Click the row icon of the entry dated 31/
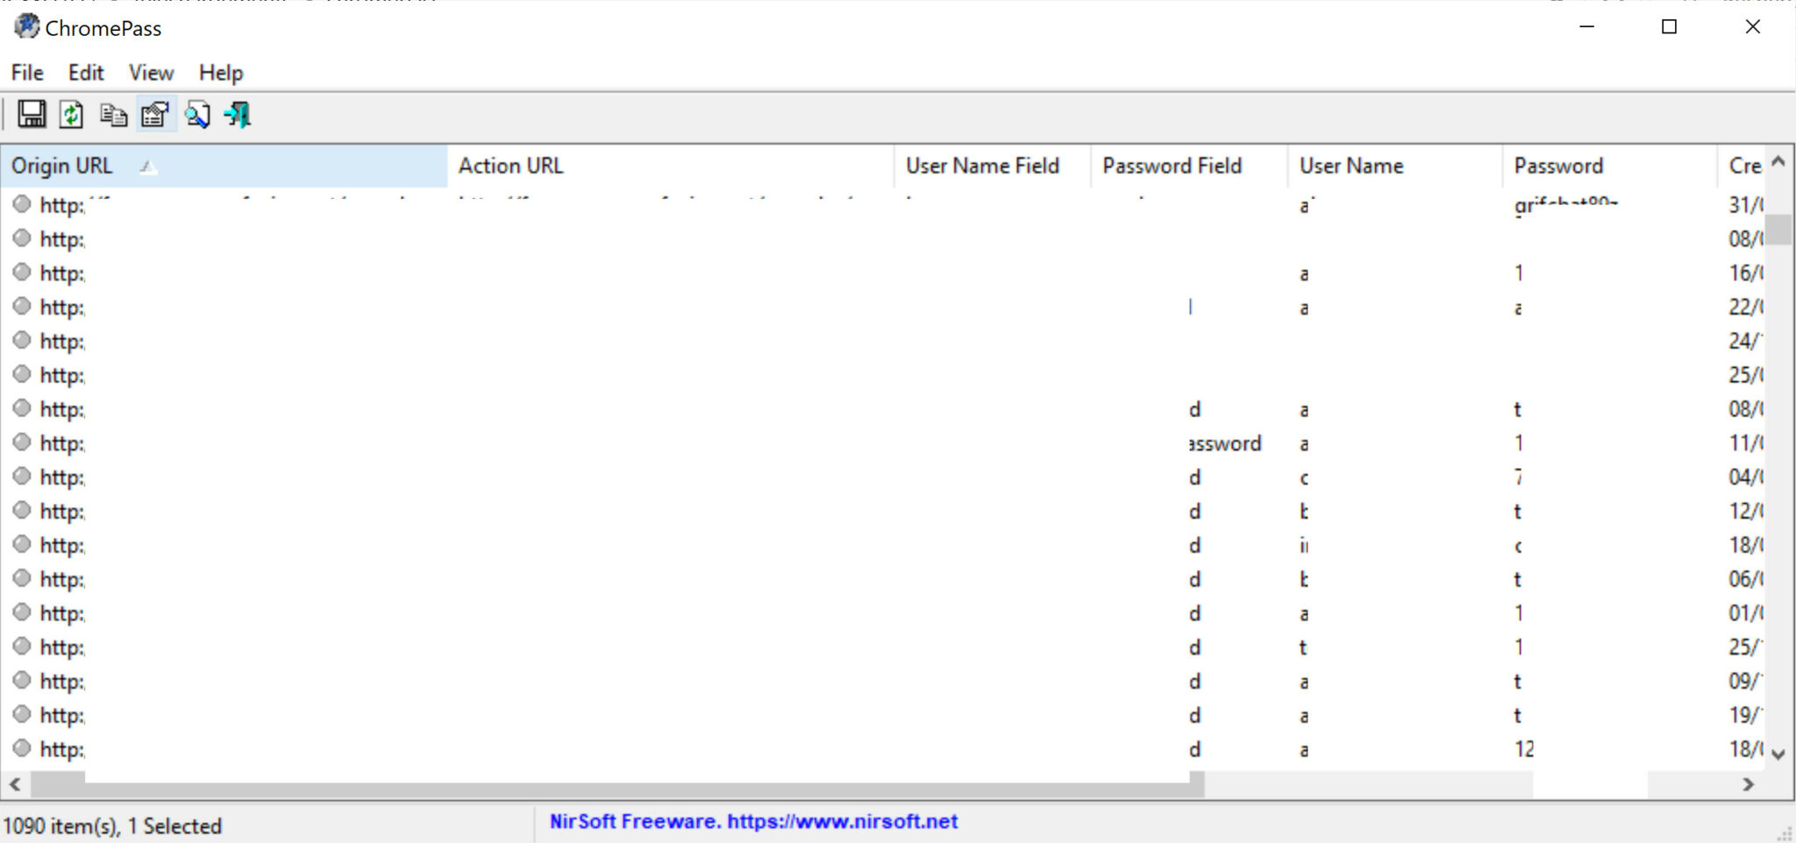The width and height of the screenshot is (1796, 843). 22,204
